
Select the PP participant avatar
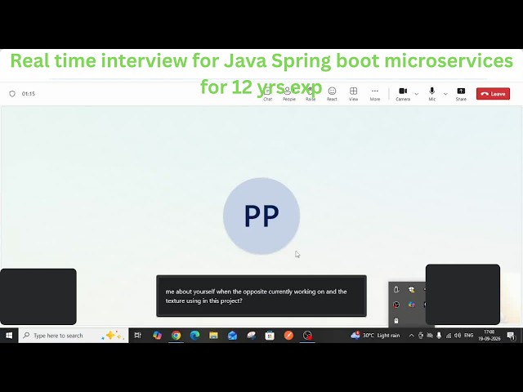(x=261, y=216)
